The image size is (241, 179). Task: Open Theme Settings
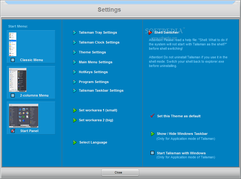pos(92,52)
